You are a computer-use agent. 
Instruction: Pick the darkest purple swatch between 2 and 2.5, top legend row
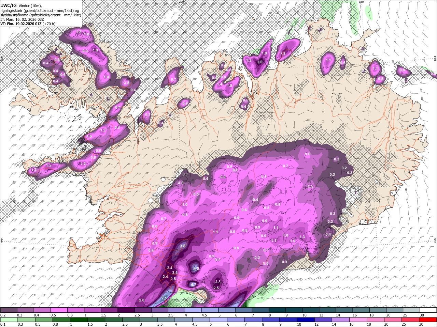(x=126, y=310)
